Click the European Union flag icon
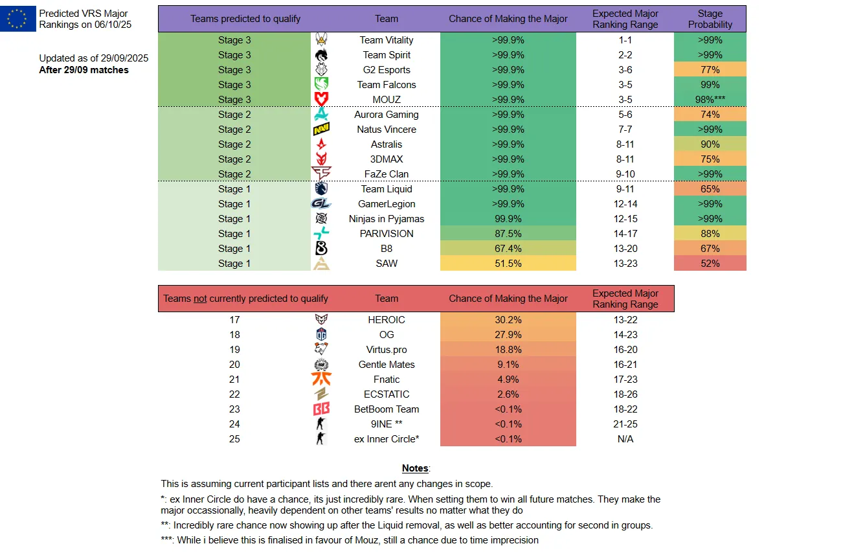The height and width of the screenshot is (557, 854). [17, 18]
